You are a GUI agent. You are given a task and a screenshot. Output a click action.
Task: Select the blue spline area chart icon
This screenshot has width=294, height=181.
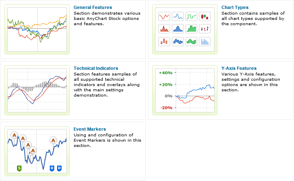(177, 29)
